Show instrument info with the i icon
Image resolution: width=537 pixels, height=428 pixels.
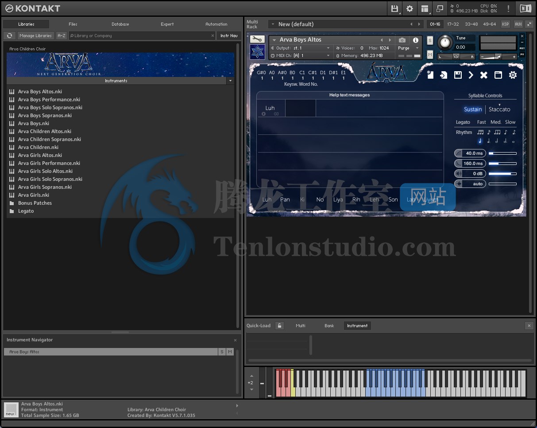[x=415, y=40]
